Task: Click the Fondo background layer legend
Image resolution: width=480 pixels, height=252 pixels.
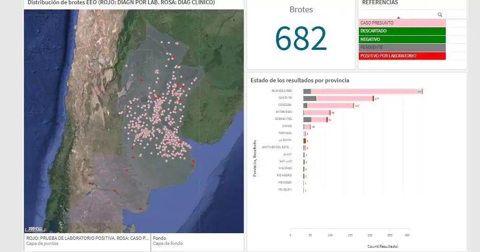Action: point(160,238)
